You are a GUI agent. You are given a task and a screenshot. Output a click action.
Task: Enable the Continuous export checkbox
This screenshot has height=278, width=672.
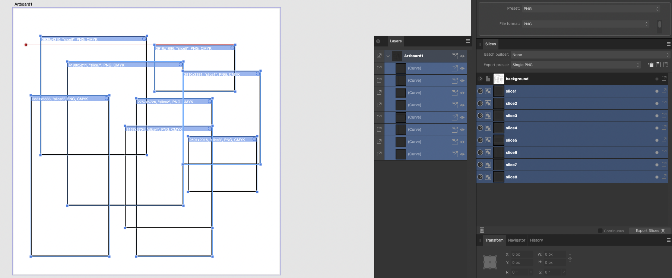click(600, 231)
